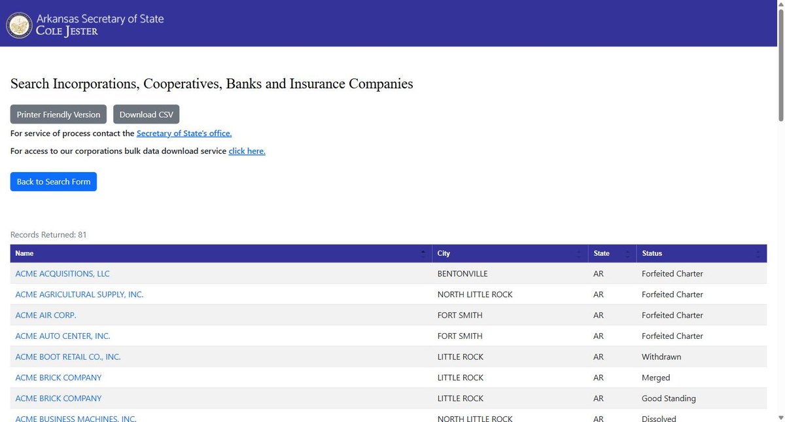
Task: Sort table by Name column arrows
Action: click(424, 254)
